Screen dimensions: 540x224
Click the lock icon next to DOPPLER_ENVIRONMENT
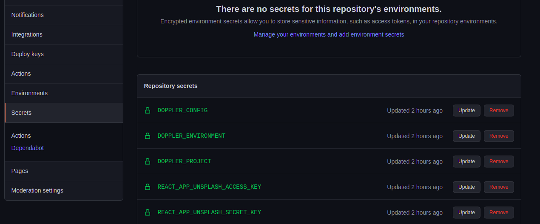[x=148, y=136]
